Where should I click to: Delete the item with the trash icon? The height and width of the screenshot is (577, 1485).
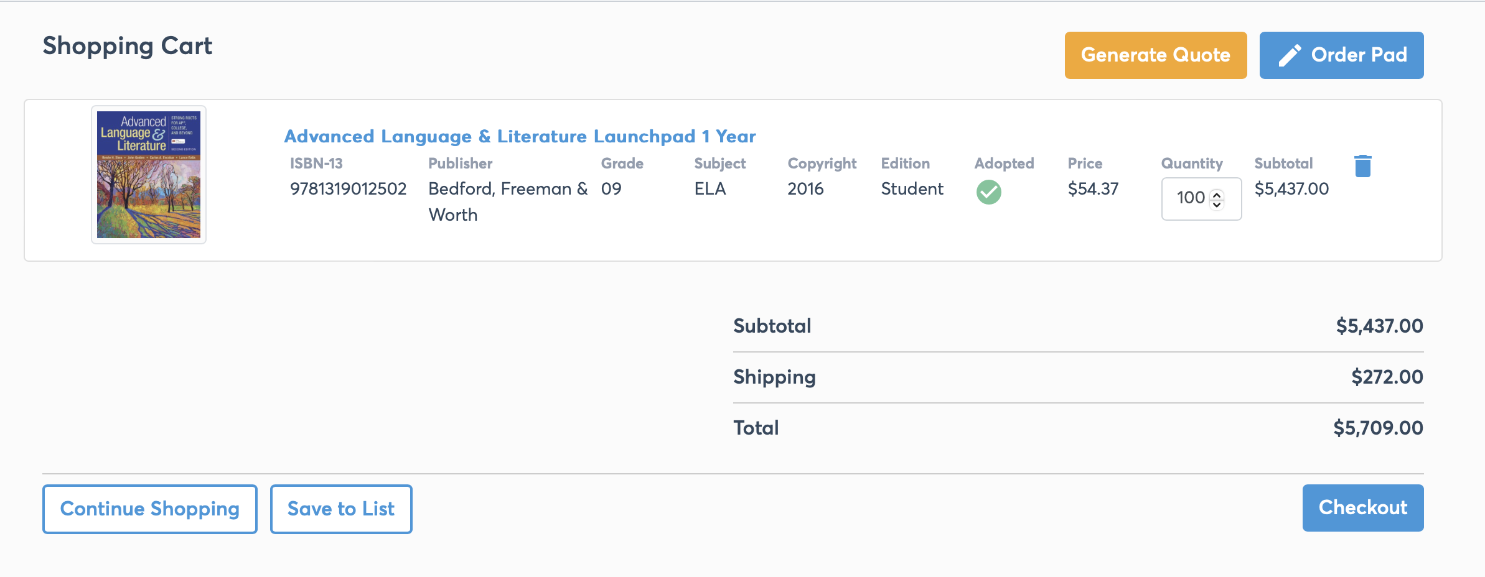click(1362, 166)
